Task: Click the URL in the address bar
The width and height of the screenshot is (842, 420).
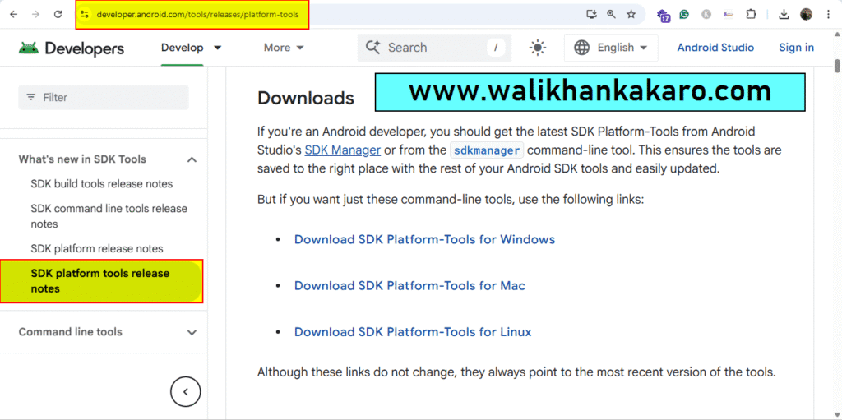Action: click(x=197, y=15)
